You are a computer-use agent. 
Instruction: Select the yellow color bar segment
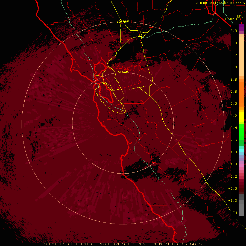(241, 117)
